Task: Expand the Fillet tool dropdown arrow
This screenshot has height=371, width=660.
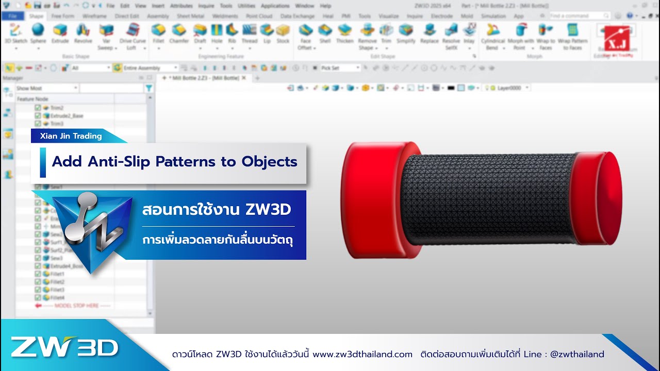Action: 158,48
